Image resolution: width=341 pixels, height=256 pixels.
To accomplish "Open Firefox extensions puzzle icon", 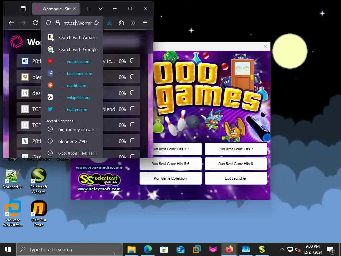I will coord(121,23).
